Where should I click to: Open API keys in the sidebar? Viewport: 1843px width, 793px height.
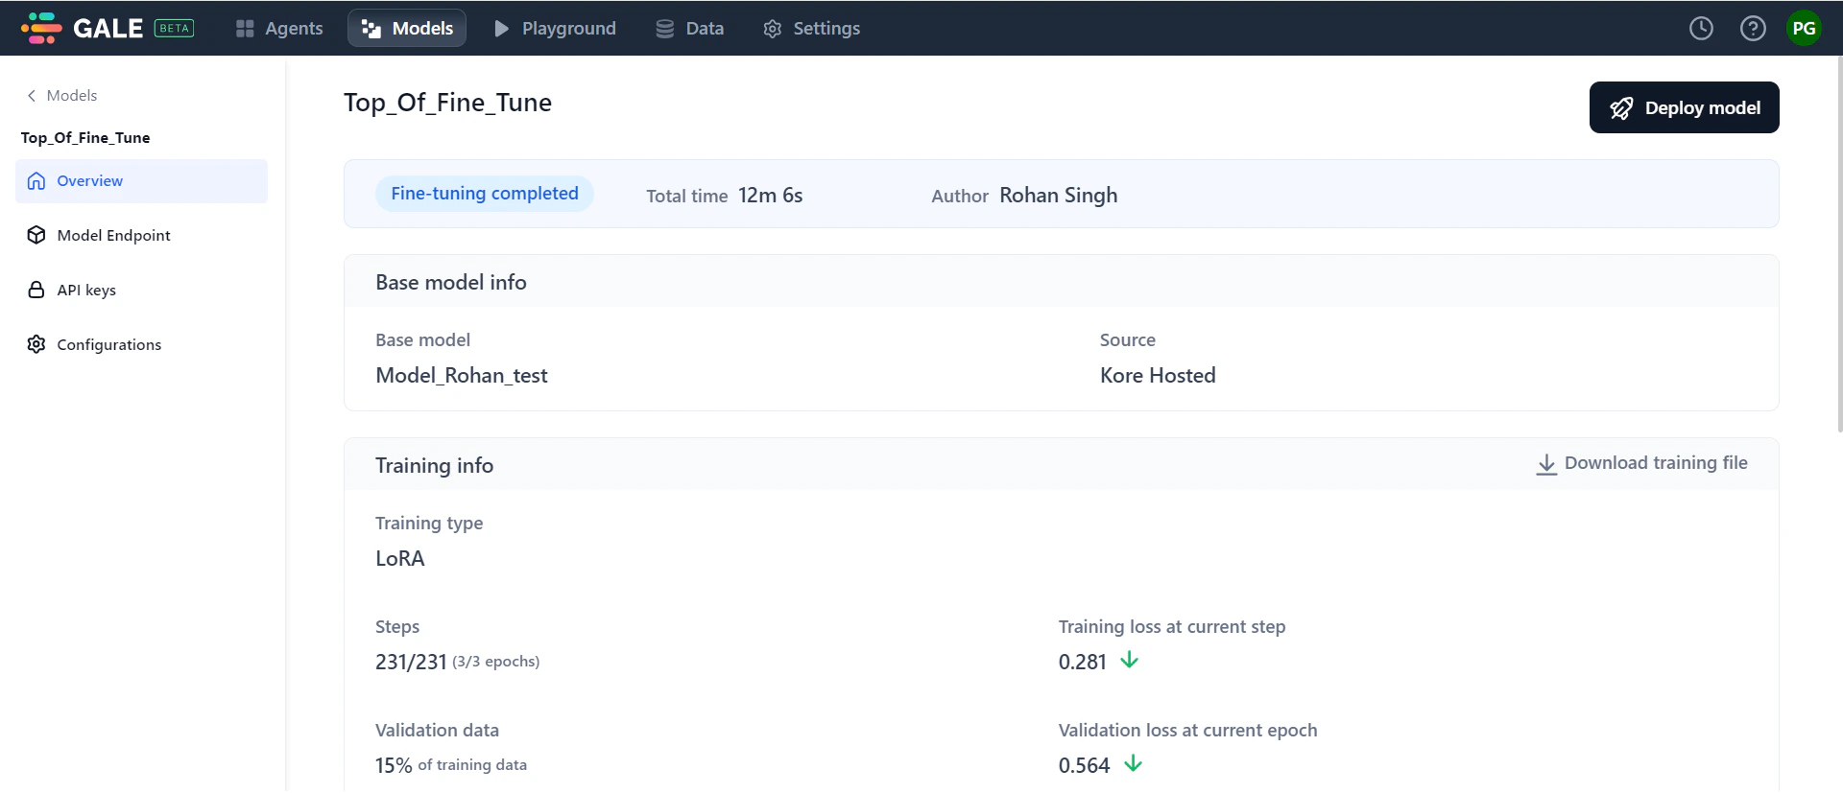point(141,290)
